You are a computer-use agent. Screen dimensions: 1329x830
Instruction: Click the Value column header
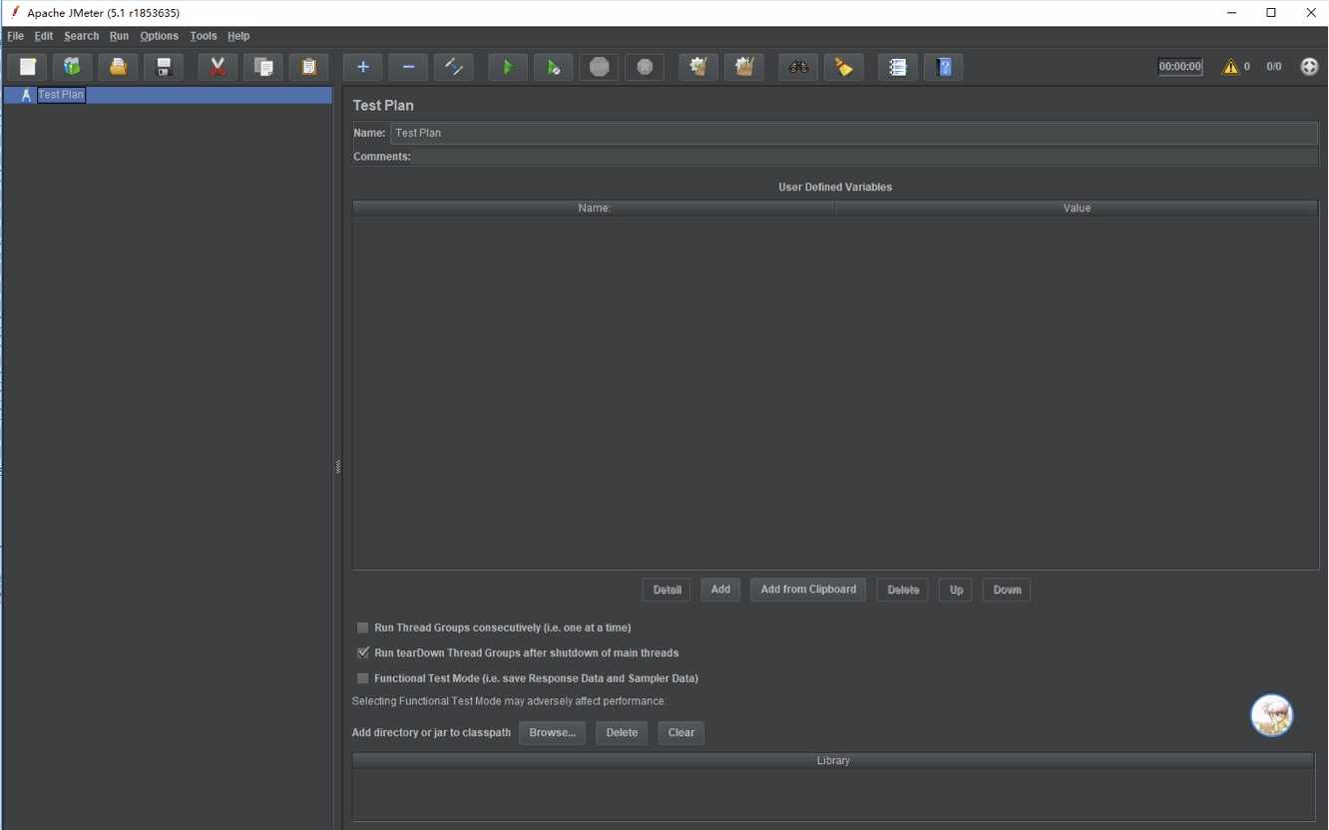coord(1077,207)
